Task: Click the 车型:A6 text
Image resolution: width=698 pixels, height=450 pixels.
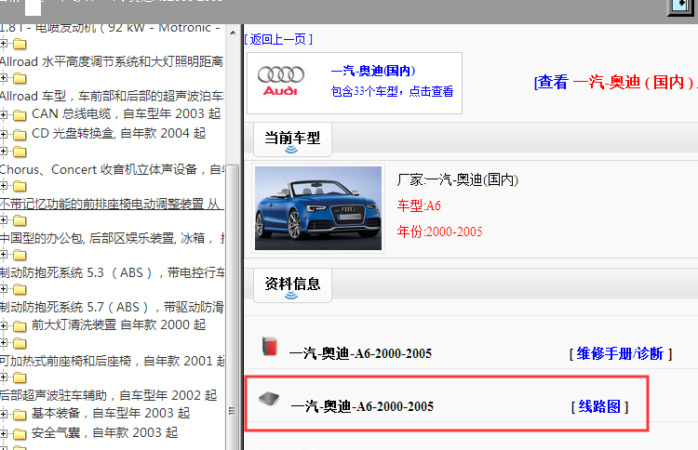Action: pyautogui.click(x=419, y=205)
